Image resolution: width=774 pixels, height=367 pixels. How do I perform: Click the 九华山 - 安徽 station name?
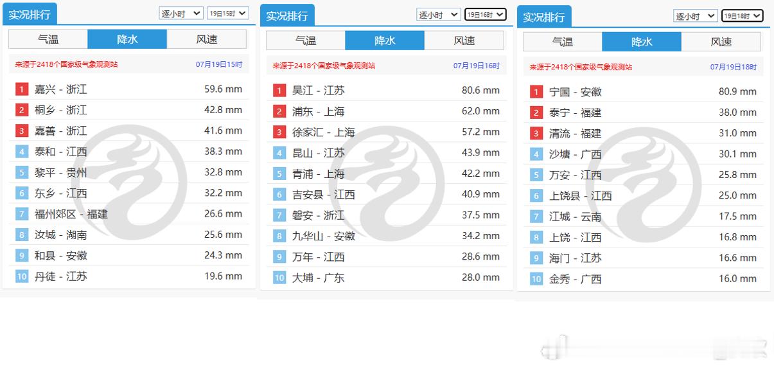323,236
